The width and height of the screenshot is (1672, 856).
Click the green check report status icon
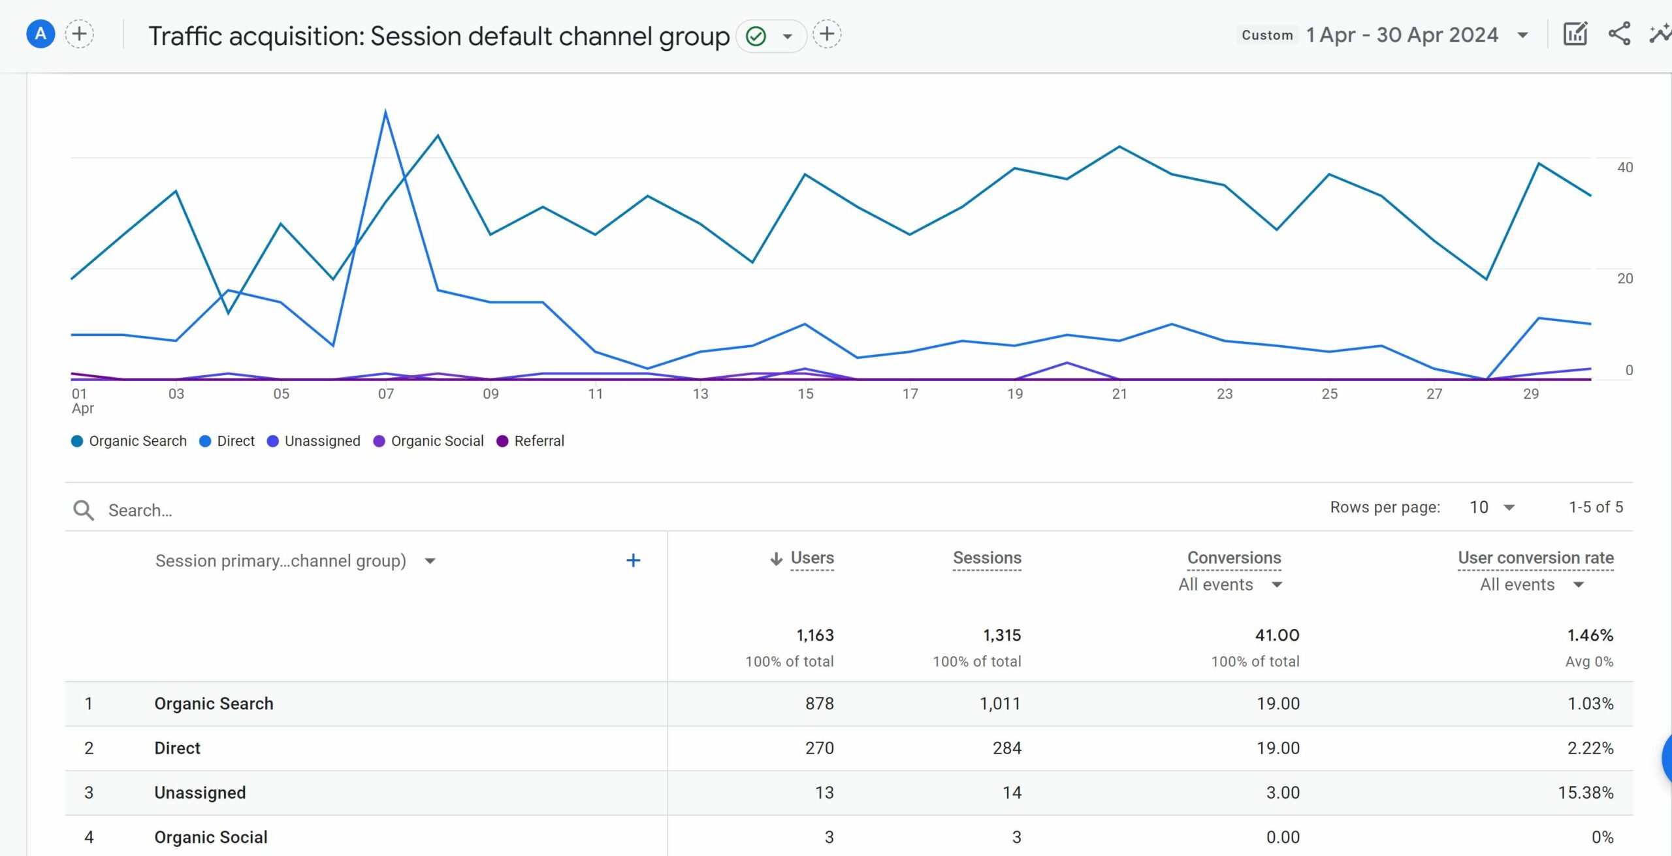756,36
